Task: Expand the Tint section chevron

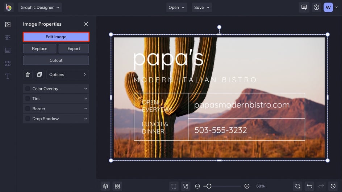Action: point(85,99)
